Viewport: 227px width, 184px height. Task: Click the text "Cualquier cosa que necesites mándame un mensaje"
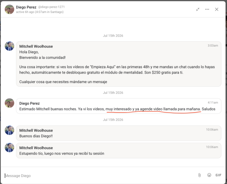point(63,82)
